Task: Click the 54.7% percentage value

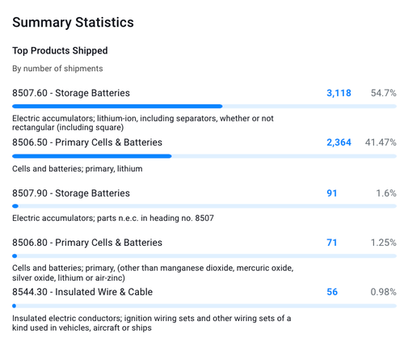Action: click(x=384, y=93)
